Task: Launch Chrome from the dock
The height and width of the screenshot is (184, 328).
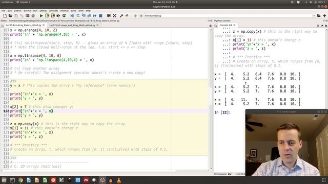Action: coord(20,180)
